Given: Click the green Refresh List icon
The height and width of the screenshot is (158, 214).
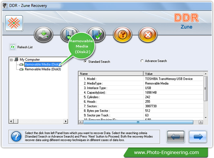Looking at the screenshot, I should click(13, 47).
